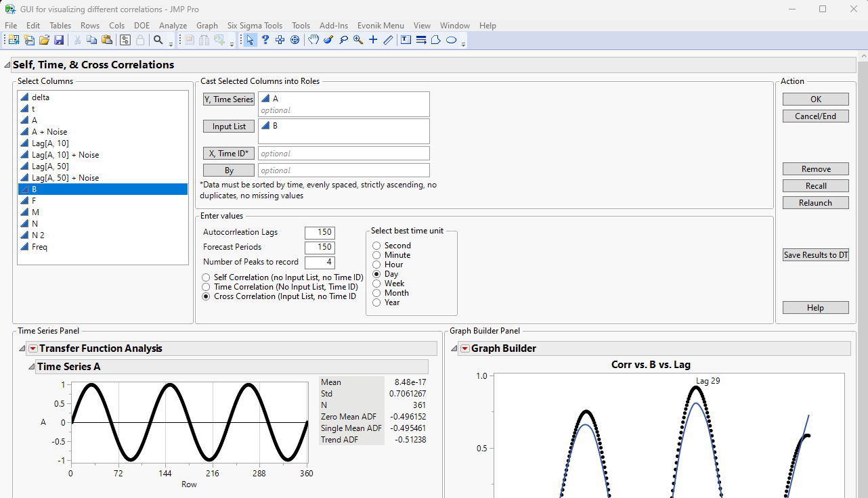868x498 pixels.
Task: Open the Analyze menu
Action: tap(173, 25)
